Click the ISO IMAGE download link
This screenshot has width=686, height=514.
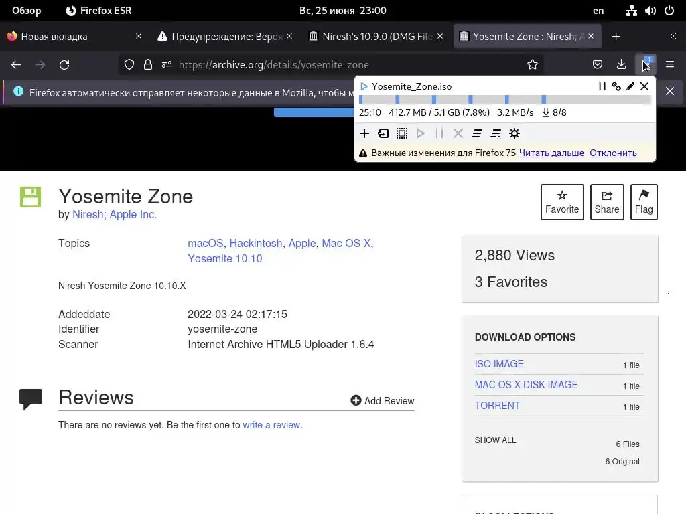pos(499,364)
